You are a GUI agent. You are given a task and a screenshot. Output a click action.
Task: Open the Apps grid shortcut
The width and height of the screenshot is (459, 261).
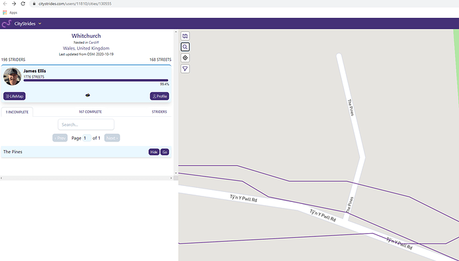point(10,13)
